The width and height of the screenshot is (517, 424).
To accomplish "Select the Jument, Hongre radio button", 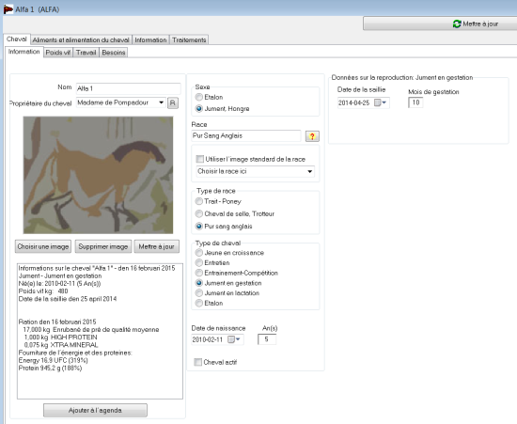I will tap(199, 108).
